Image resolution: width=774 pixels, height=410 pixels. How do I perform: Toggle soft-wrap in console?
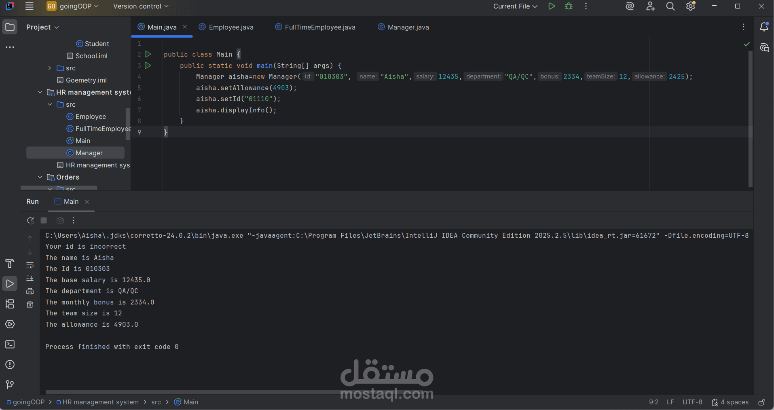point(30,265)
